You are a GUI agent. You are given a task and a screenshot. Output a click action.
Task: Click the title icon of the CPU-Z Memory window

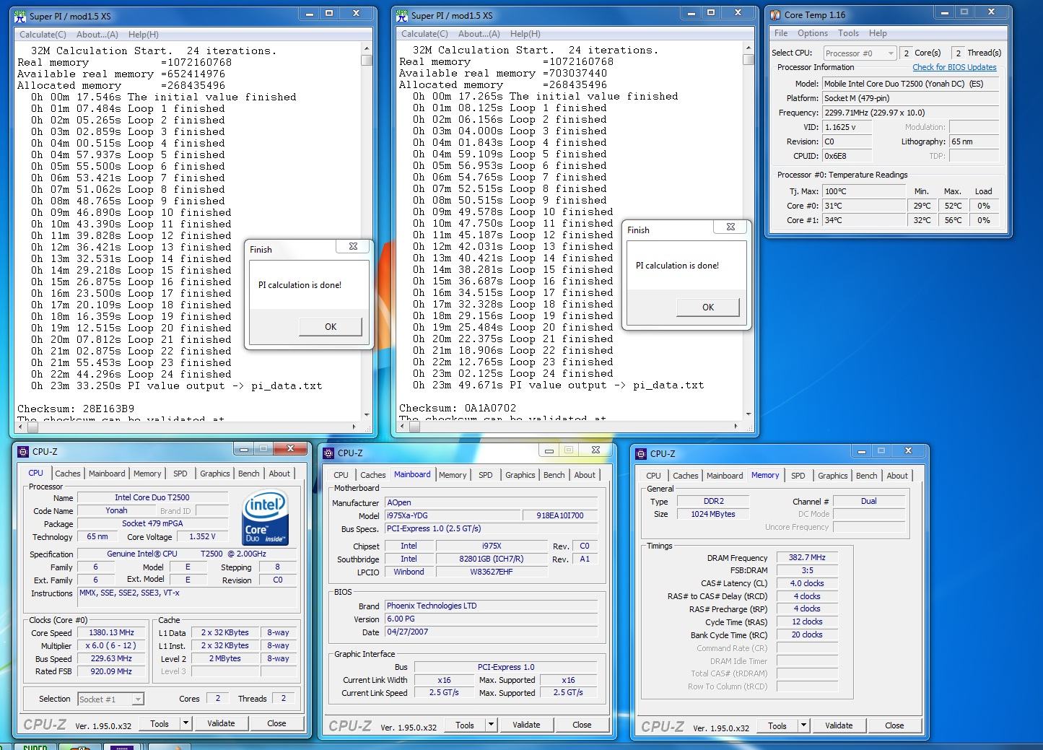[642, 453]
